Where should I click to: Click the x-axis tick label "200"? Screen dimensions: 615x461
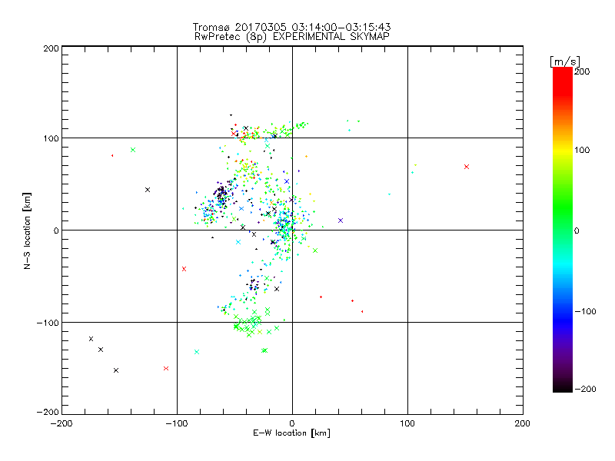pos(523,423)
